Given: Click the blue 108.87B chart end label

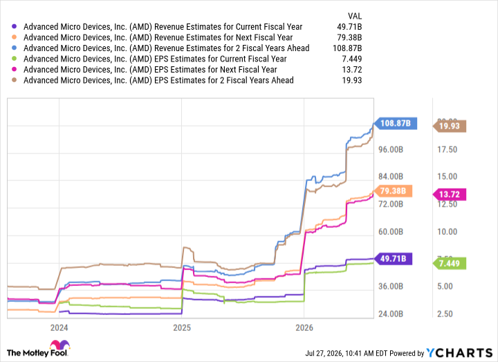Looking at the screenshot, I should [x=396, y=123].
